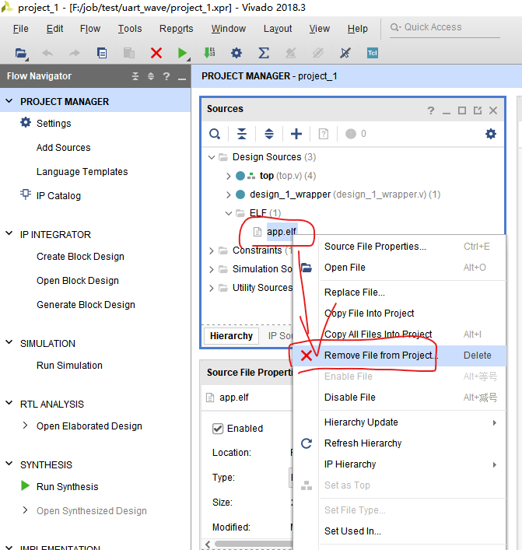Collapse the RTL ANALYSIS section
The width and height of the screenshot is (522, 550).
click(x=9, y=403)
